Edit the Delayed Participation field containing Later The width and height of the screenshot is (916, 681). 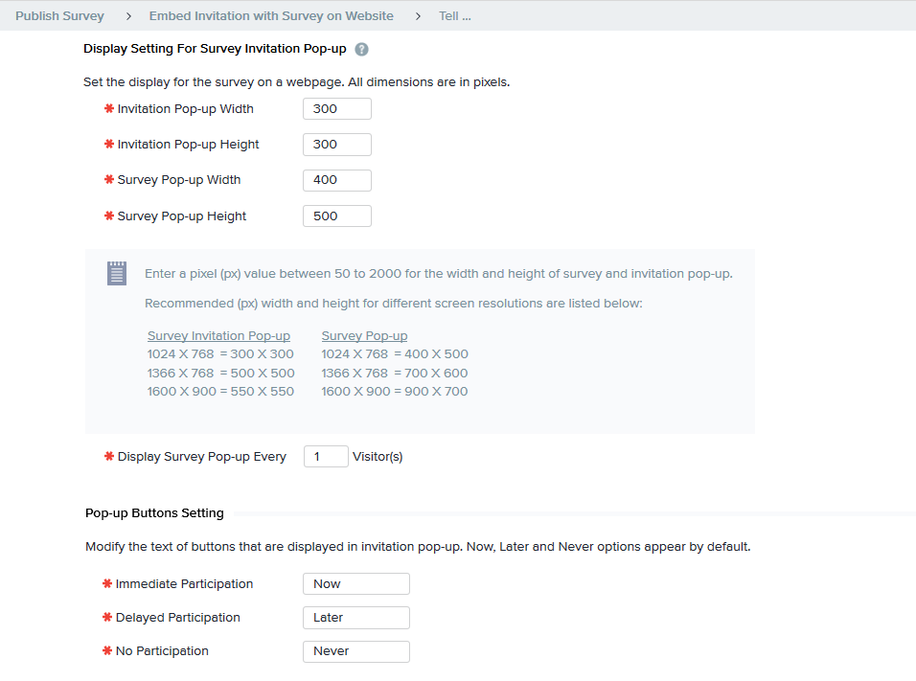point(355,618)
